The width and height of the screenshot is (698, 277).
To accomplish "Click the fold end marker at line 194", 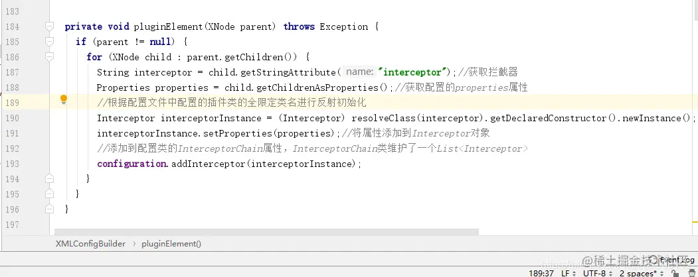I will tap(49, 179).
